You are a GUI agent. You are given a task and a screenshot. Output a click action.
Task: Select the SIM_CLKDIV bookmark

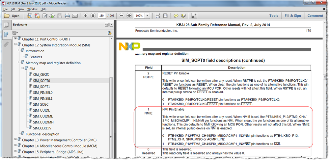(x=42, y=128)
